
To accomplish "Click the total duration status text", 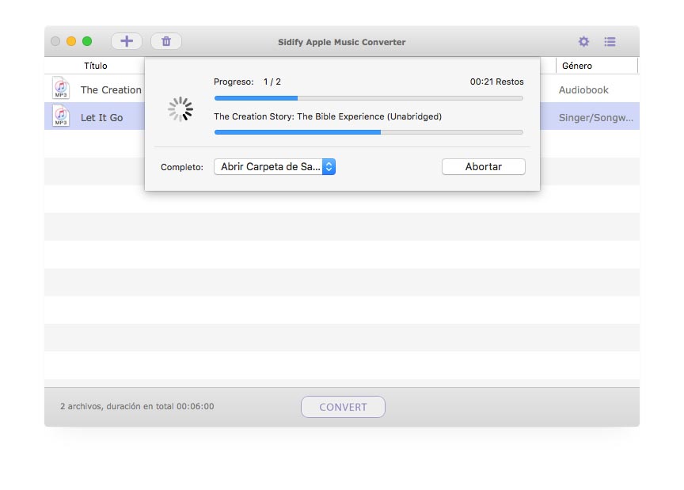I will 137,406.
